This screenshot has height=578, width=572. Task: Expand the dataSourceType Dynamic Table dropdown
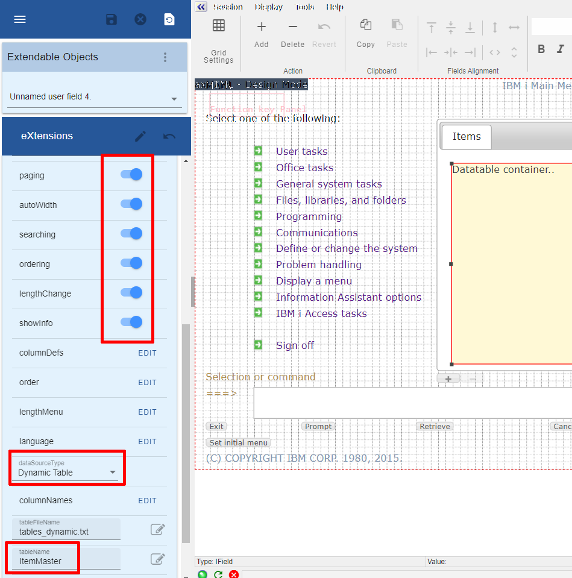[112, 473]
